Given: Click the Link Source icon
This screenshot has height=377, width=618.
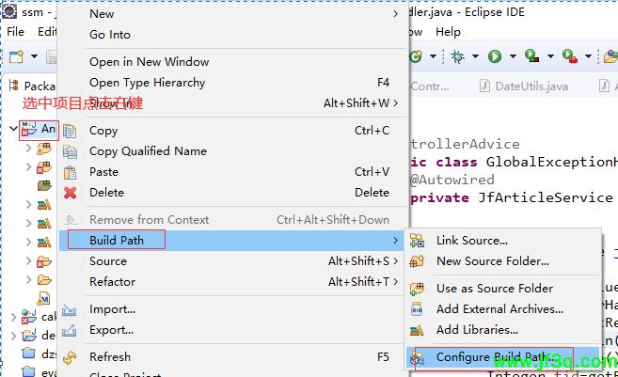Looking at the screenshot, I should (418, 241).
